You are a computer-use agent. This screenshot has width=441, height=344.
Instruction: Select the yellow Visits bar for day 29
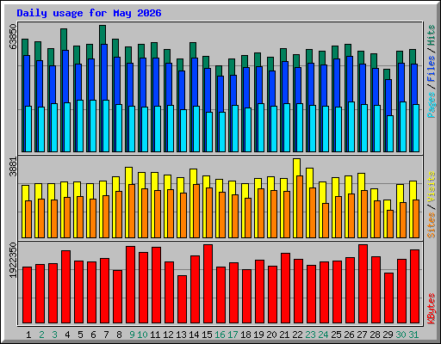[388, 205]
